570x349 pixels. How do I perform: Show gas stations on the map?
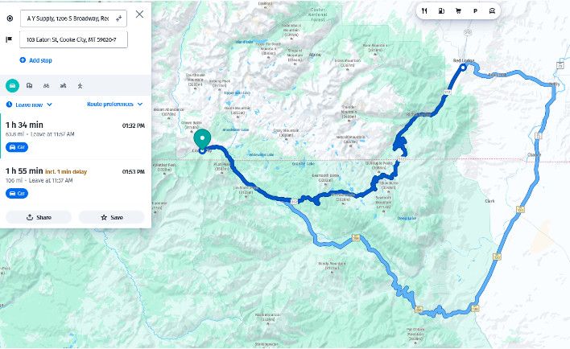coord(441,11)
